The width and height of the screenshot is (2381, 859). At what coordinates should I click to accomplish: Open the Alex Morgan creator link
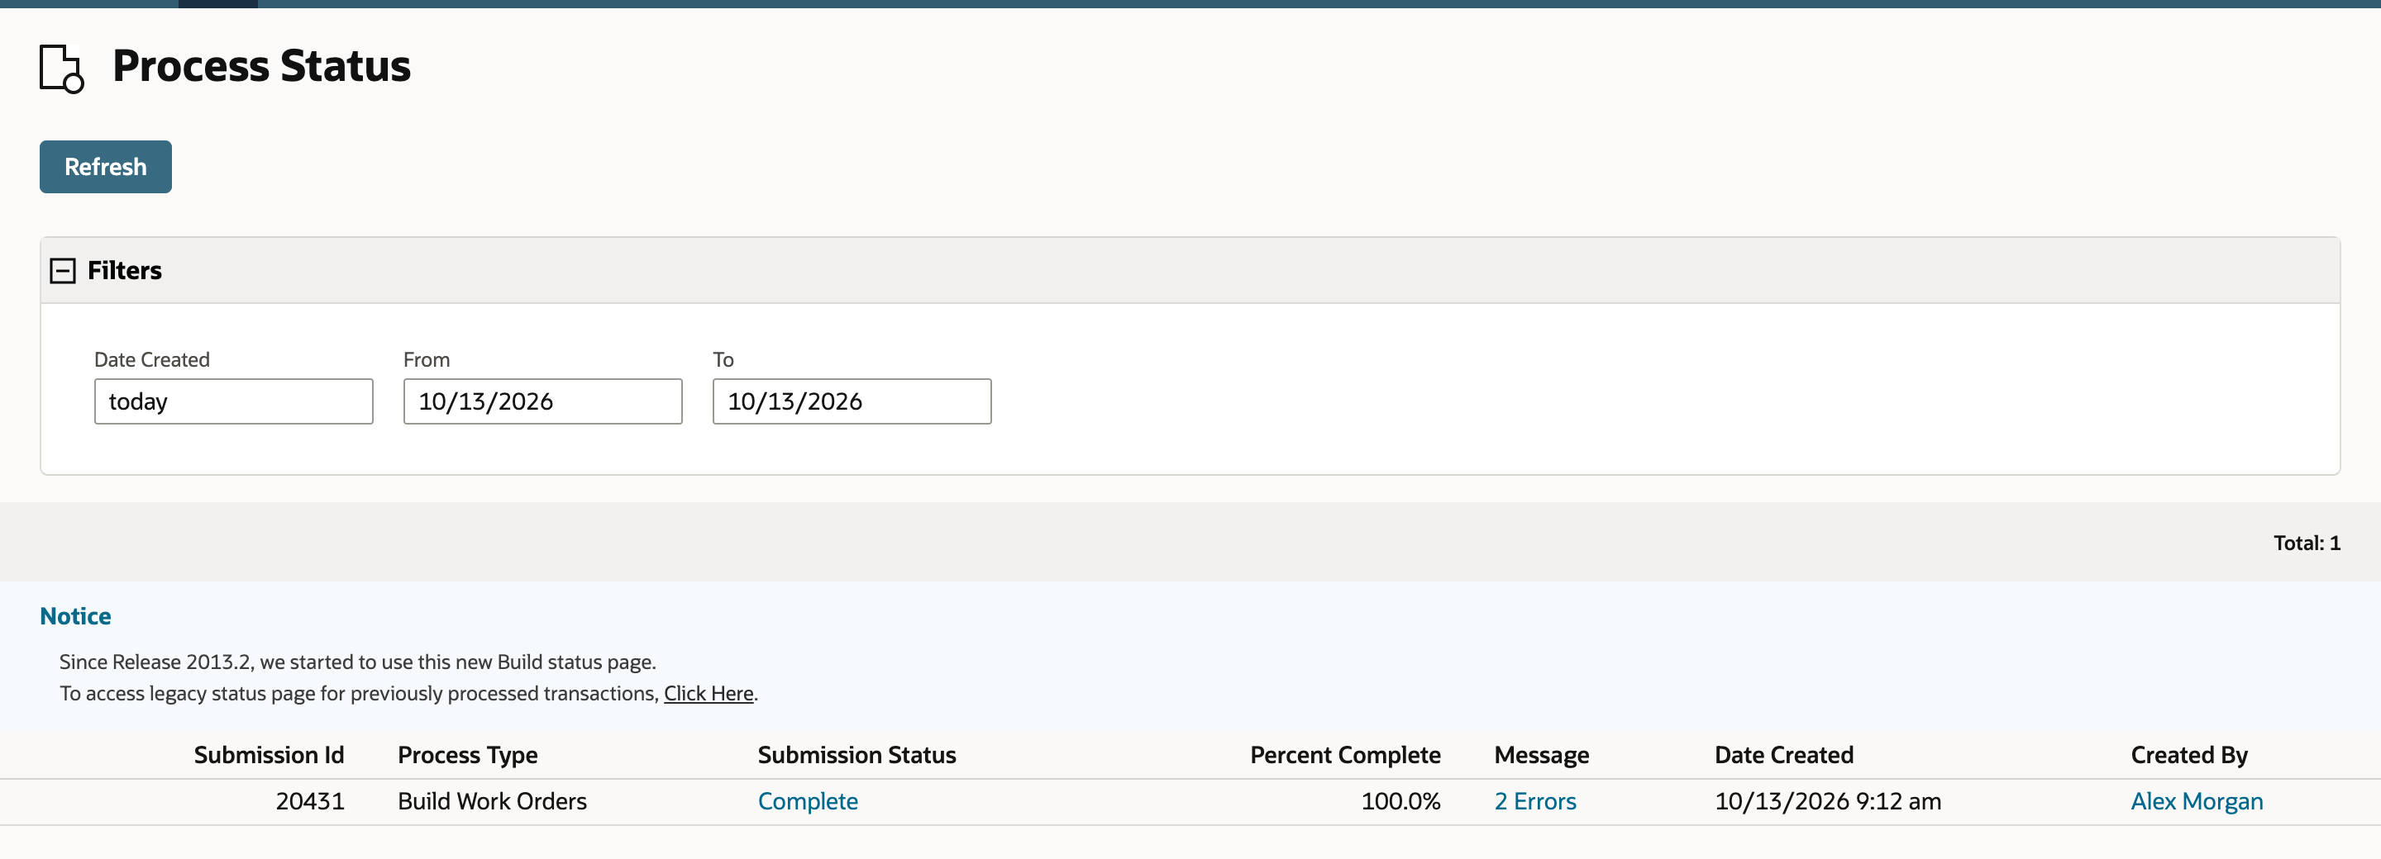tap(2197, 802)
